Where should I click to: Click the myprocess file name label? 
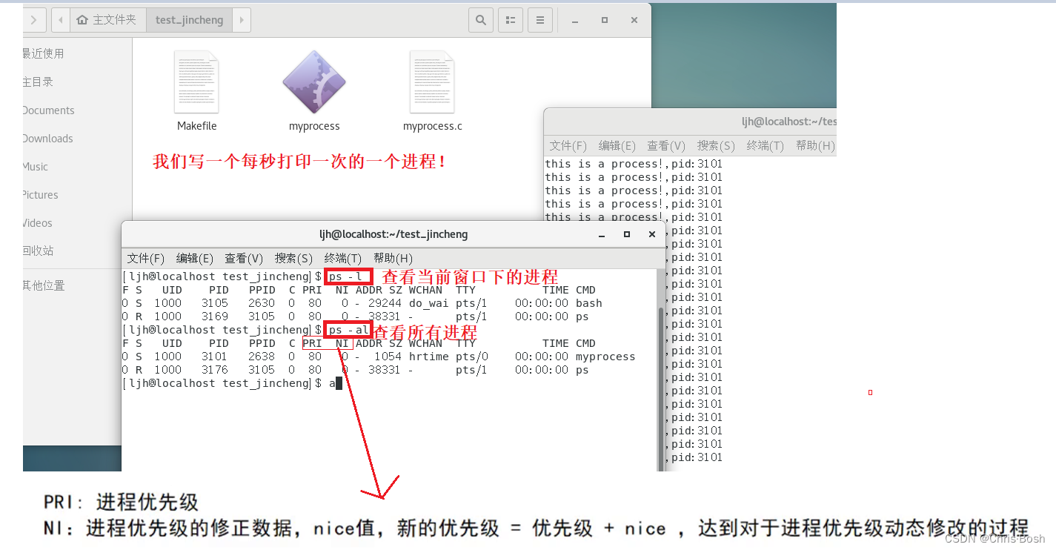tap(314, 126)
